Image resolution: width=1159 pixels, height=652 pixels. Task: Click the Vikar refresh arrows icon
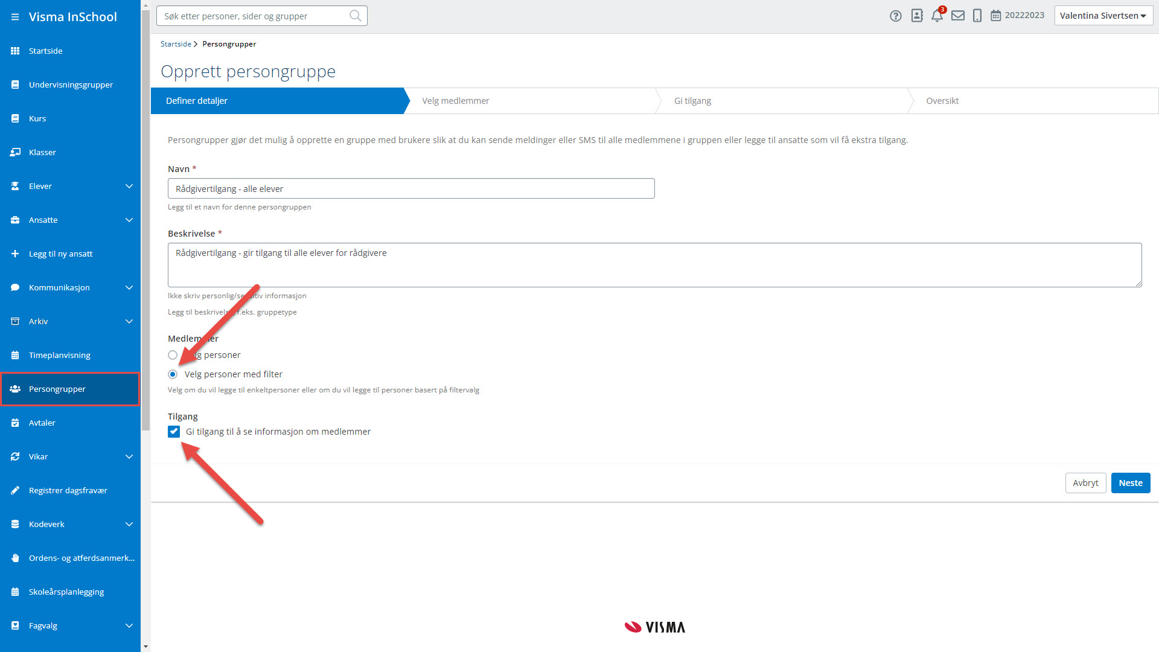[15, 456]
